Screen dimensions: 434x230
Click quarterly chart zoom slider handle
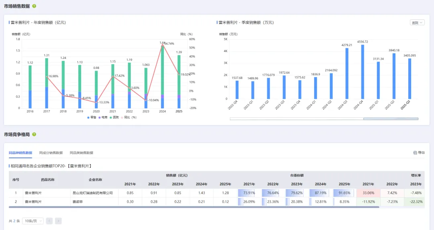point(391,119)
